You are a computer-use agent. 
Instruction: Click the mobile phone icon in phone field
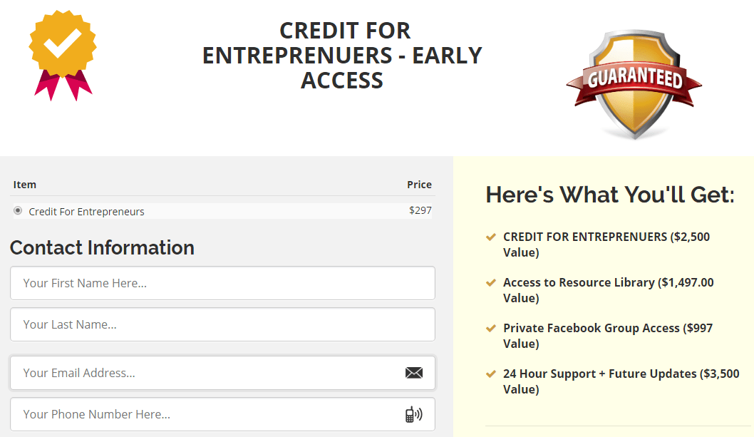point(413,414)
